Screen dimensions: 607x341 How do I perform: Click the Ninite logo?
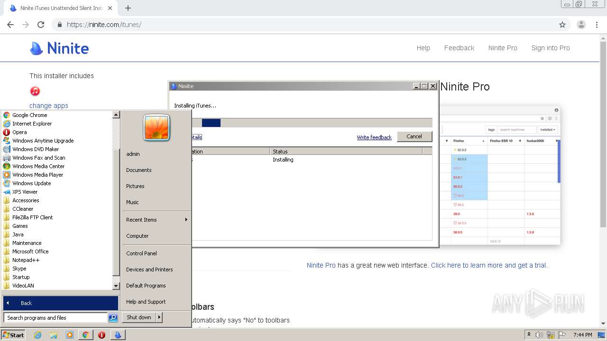[59, 48]
